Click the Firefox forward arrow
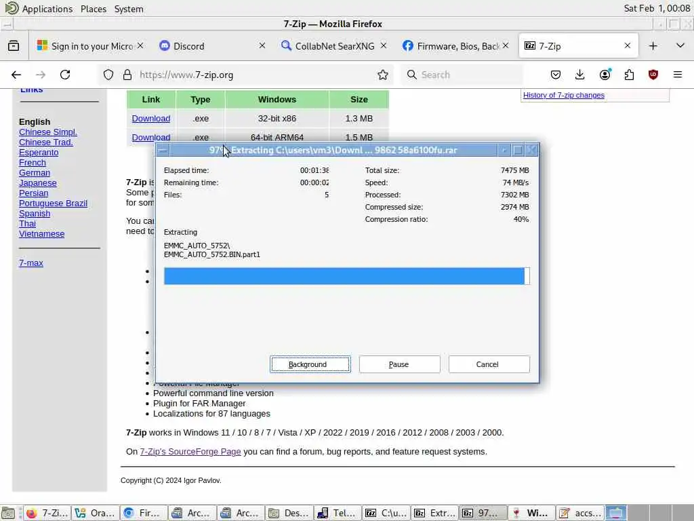This screenshot has height=521, width=694. [41, 75]
